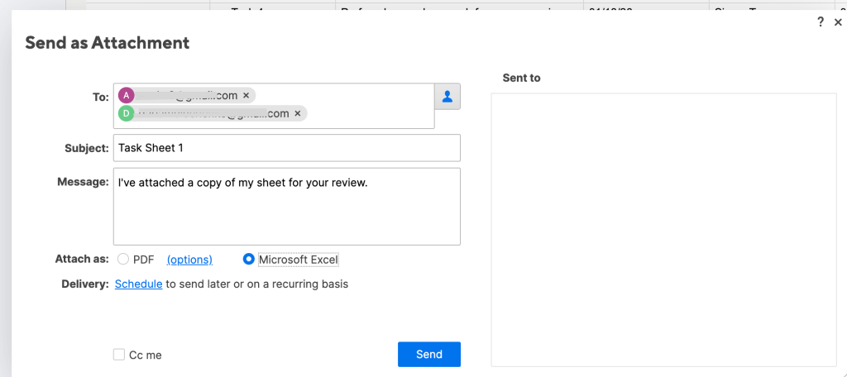This screenshot has height=377, width=847.
Task: Click the green D recipient avatar
Action: [x=126, y=113]
